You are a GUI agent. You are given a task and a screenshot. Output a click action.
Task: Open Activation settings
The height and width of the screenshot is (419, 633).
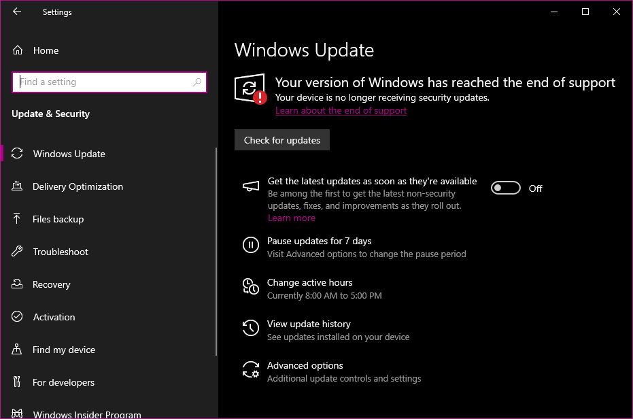108,317
